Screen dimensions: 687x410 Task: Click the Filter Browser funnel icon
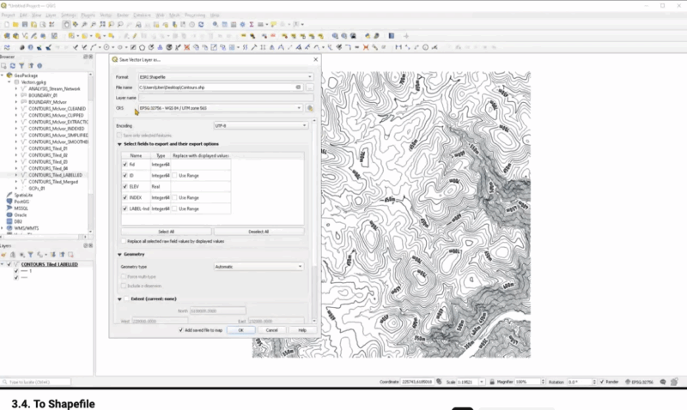(21, 66)
